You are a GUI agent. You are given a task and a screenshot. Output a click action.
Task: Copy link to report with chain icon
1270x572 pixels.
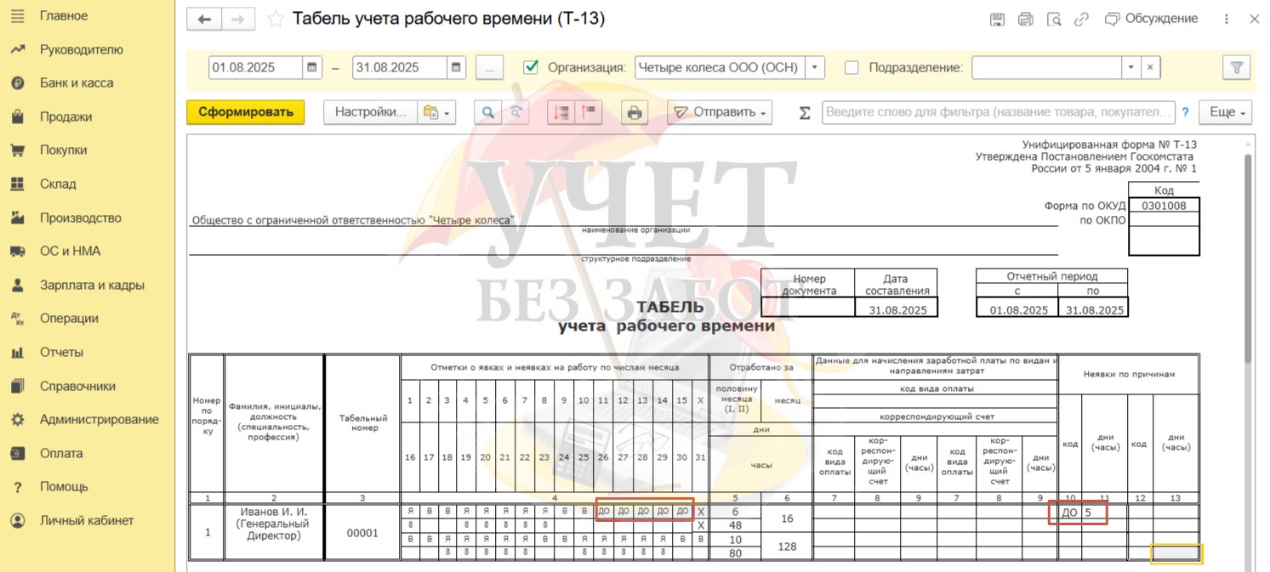1082,20
